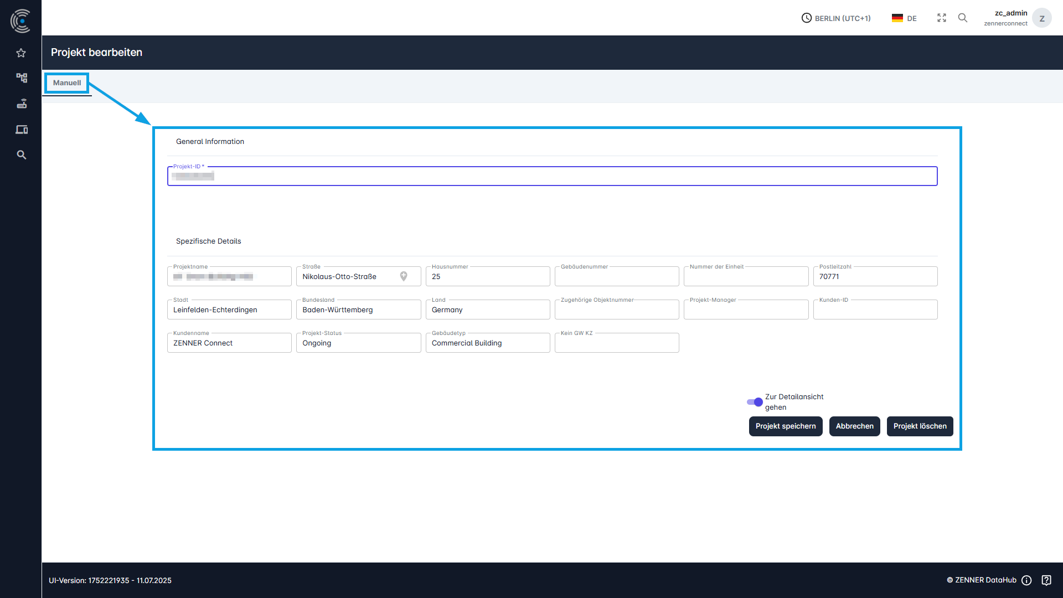Enter fullscreen mode via expand icon
Screen dimensions: 1063x598
(x=942, y=18)
